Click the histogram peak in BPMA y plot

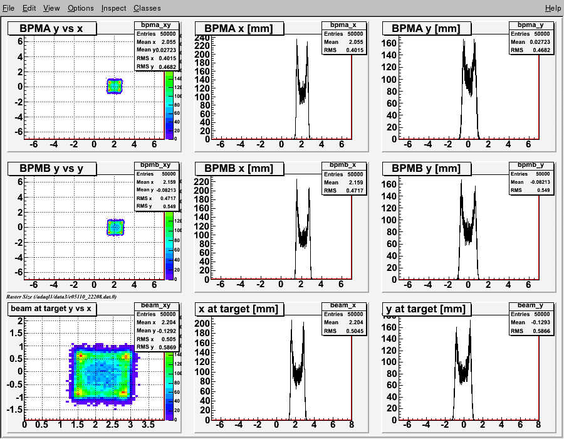coord(463,40)
